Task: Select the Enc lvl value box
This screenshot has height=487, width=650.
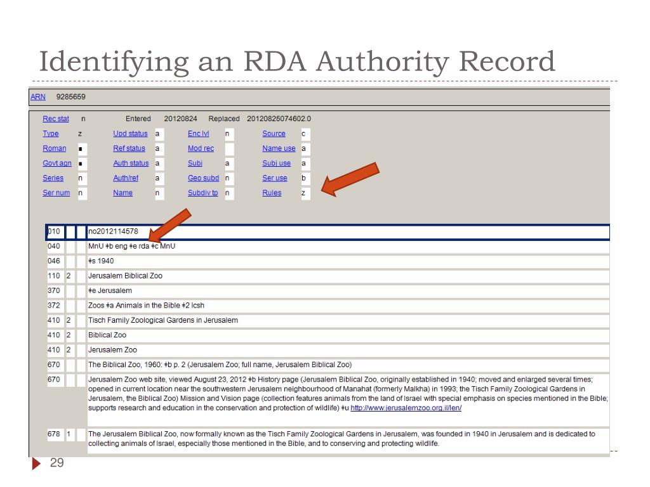Action: [229, 134]
